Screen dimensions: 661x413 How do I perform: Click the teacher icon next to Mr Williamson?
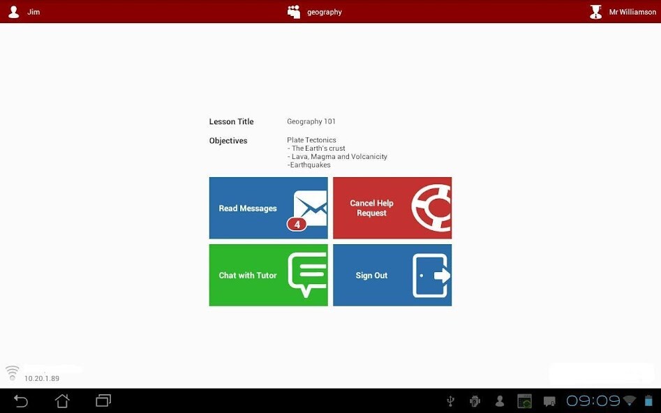[x=595, y=11]
